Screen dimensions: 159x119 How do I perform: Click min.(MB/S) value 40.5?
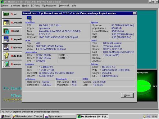tap(74, 82)
